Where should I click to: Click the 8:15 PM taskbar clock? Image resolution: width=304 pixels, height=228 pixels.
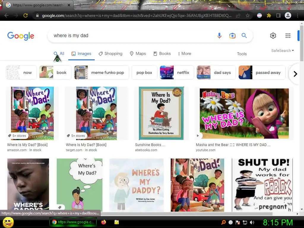coord(278,222)
